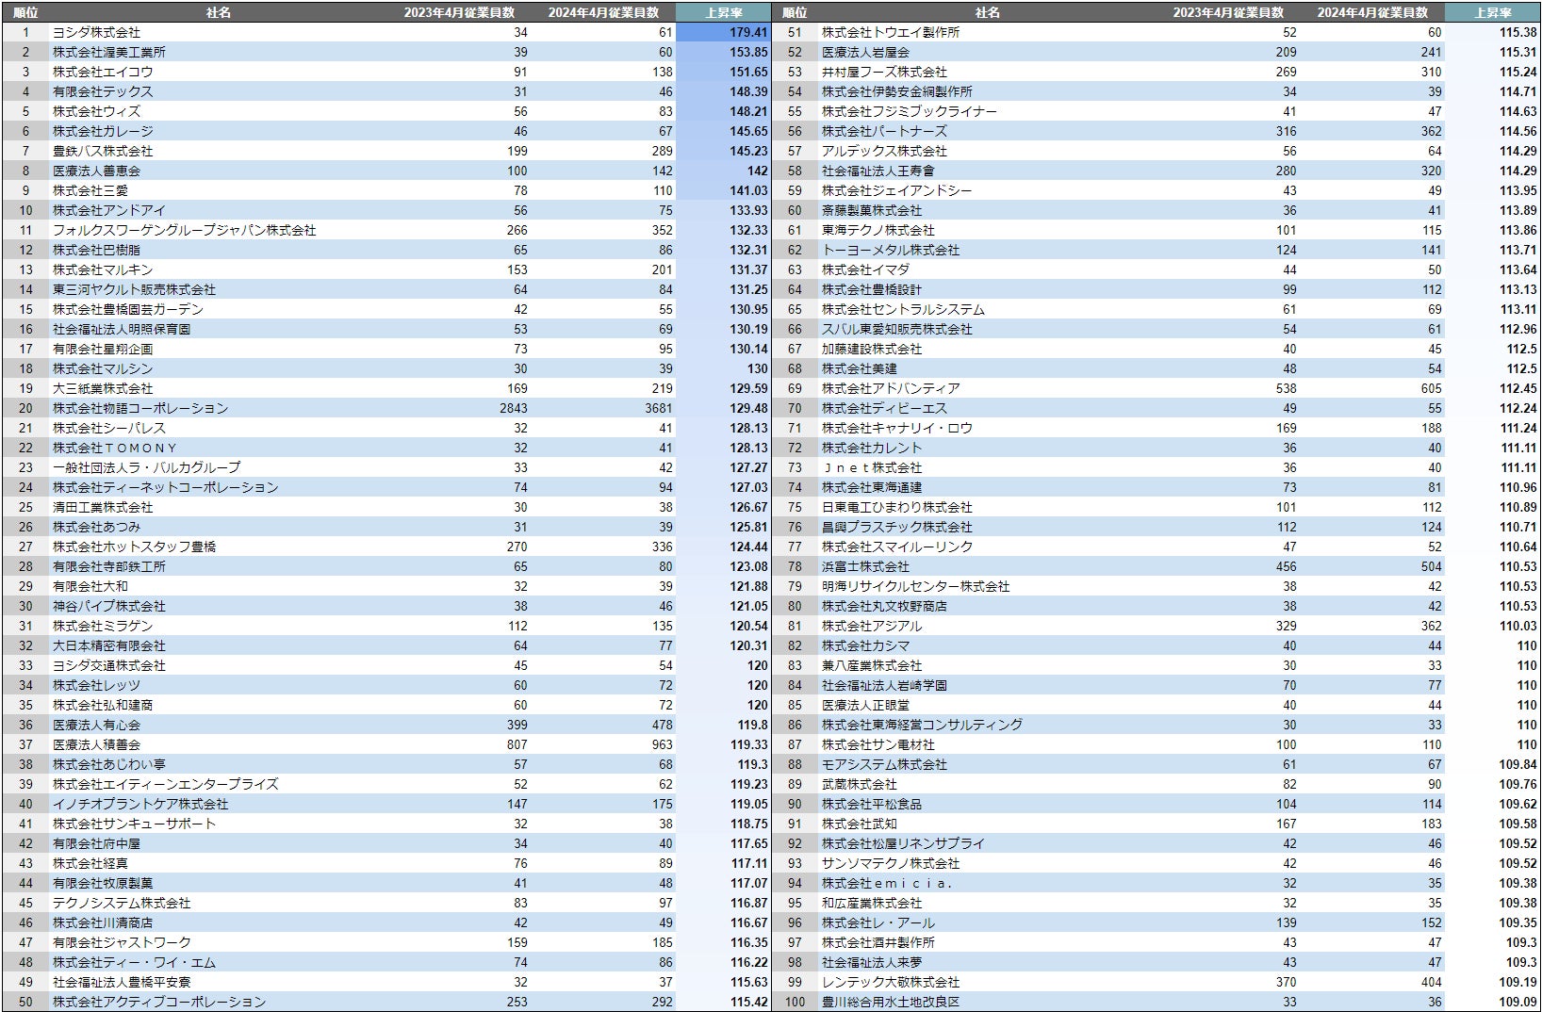This screenshot has width=1542, height=1012.
Task: Click the 井村屋フーズ株式会社 cell
Action: [x=884, y=72]
